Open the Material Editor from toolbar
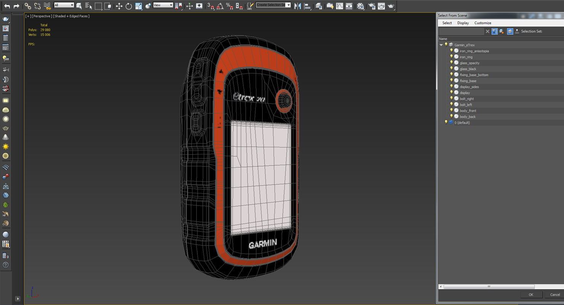 click(360, 6)
